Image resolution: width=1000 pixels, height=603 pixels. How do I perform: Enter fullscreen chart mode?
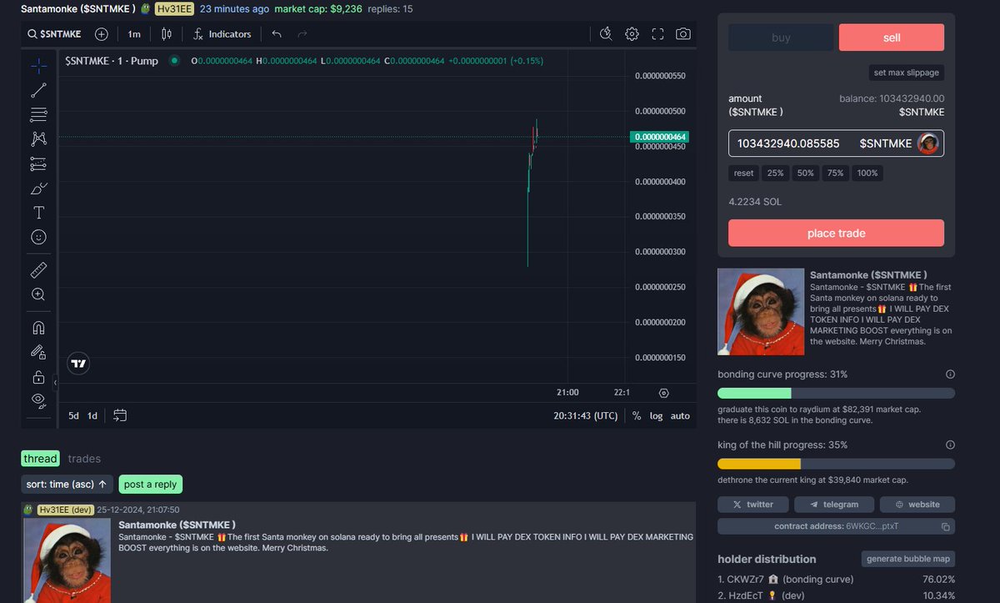click(x=657, y=34)
